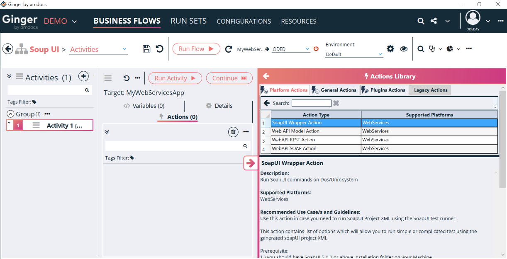The width and height of the screenshot is (507, 259).
Task: Collapse the Group with its circle chevron
Action: tap(11, 114)
